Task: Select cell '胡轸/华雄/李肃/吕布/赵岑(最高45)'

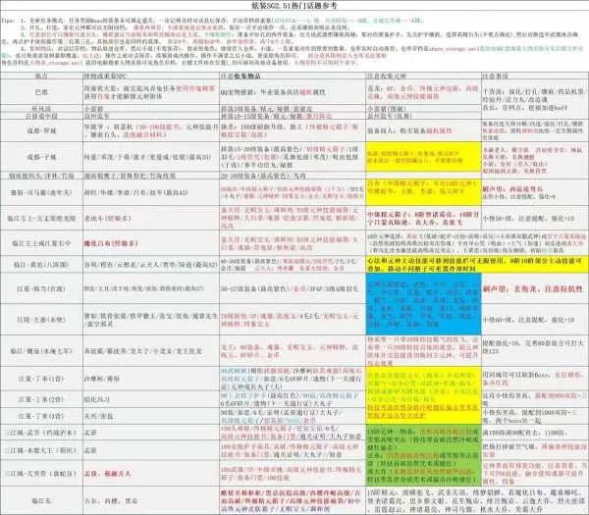Action: 151,192
